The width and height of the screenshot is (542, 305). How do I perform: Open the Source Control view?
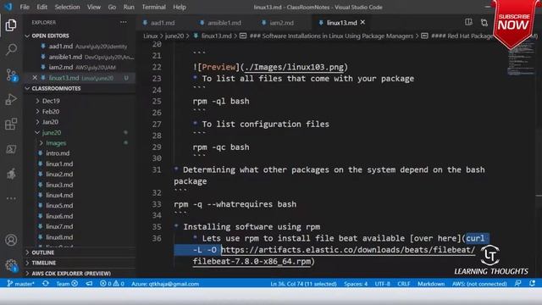click(11, 75)
